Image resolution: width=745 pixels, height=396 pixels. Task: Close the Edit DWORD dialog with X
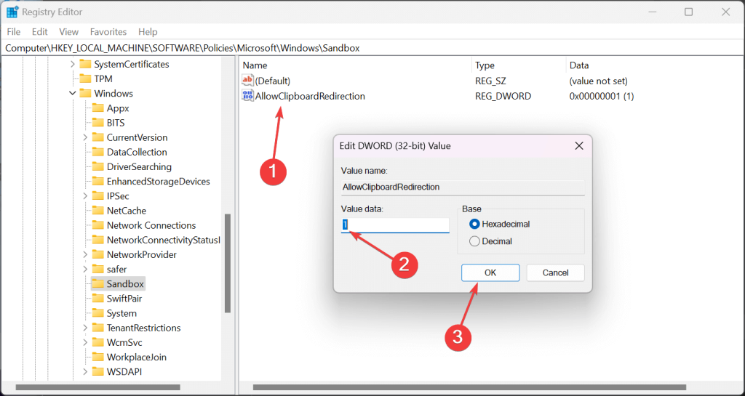tap(579, 146)
